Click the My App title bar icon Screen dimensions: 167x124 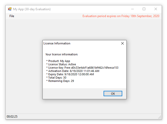10,9
